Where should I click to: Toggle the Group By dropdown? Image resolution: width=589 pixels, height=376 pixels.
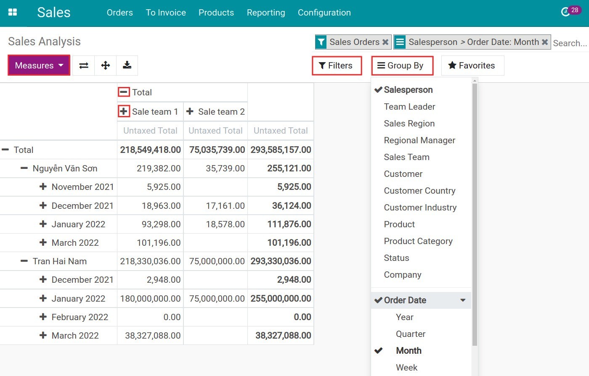[x=402, y=66]
